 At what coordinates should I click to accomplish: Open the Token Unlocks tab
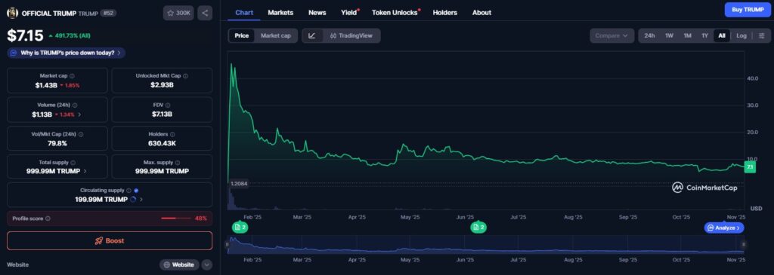395,12
